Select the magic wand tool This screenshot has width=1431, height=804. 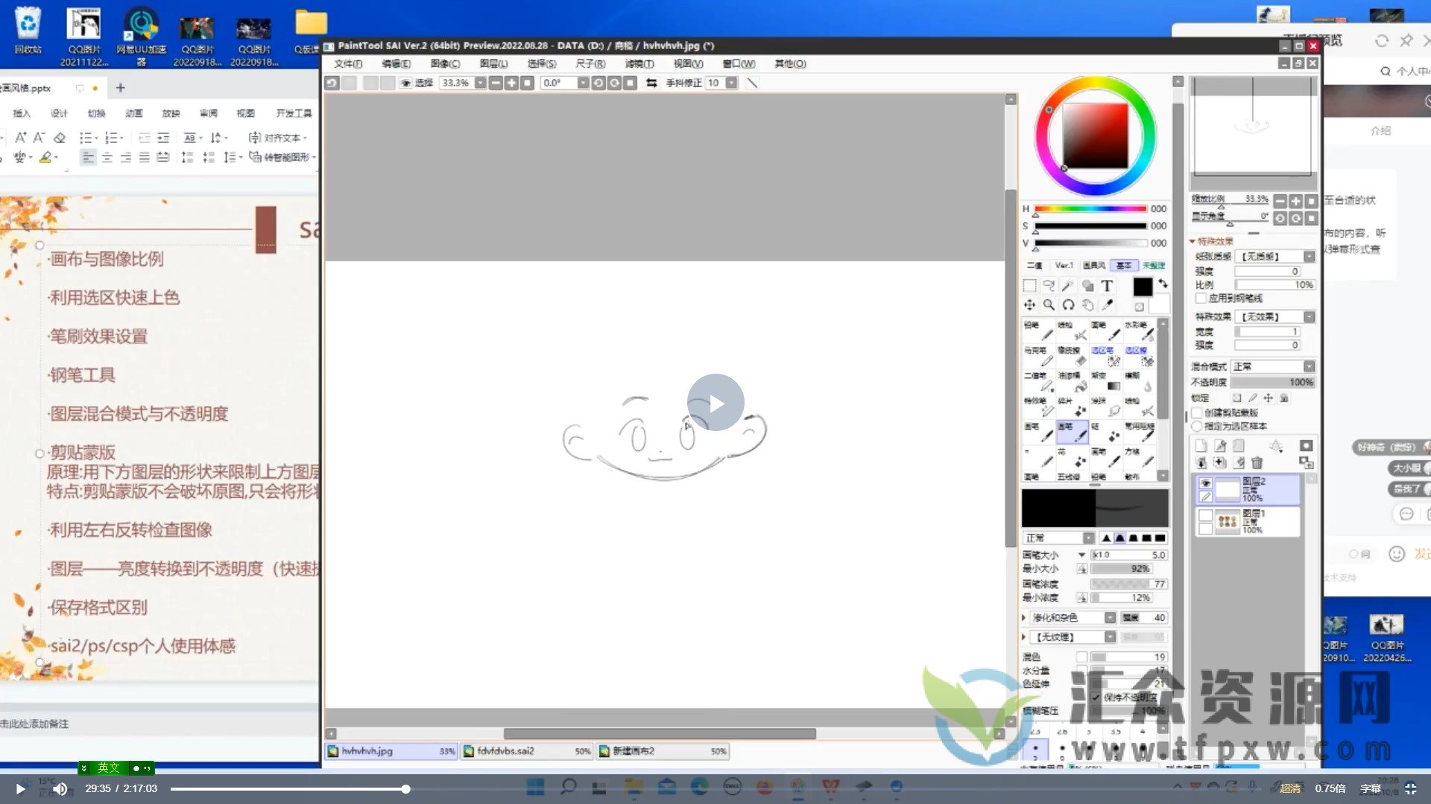click(1068, 286)
